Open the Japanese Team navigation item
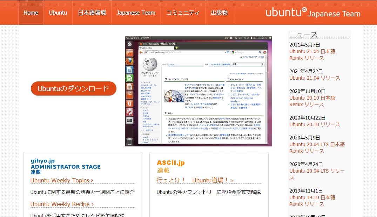The width and height of the screenshot is (377, 217). (x=136, y=13)
